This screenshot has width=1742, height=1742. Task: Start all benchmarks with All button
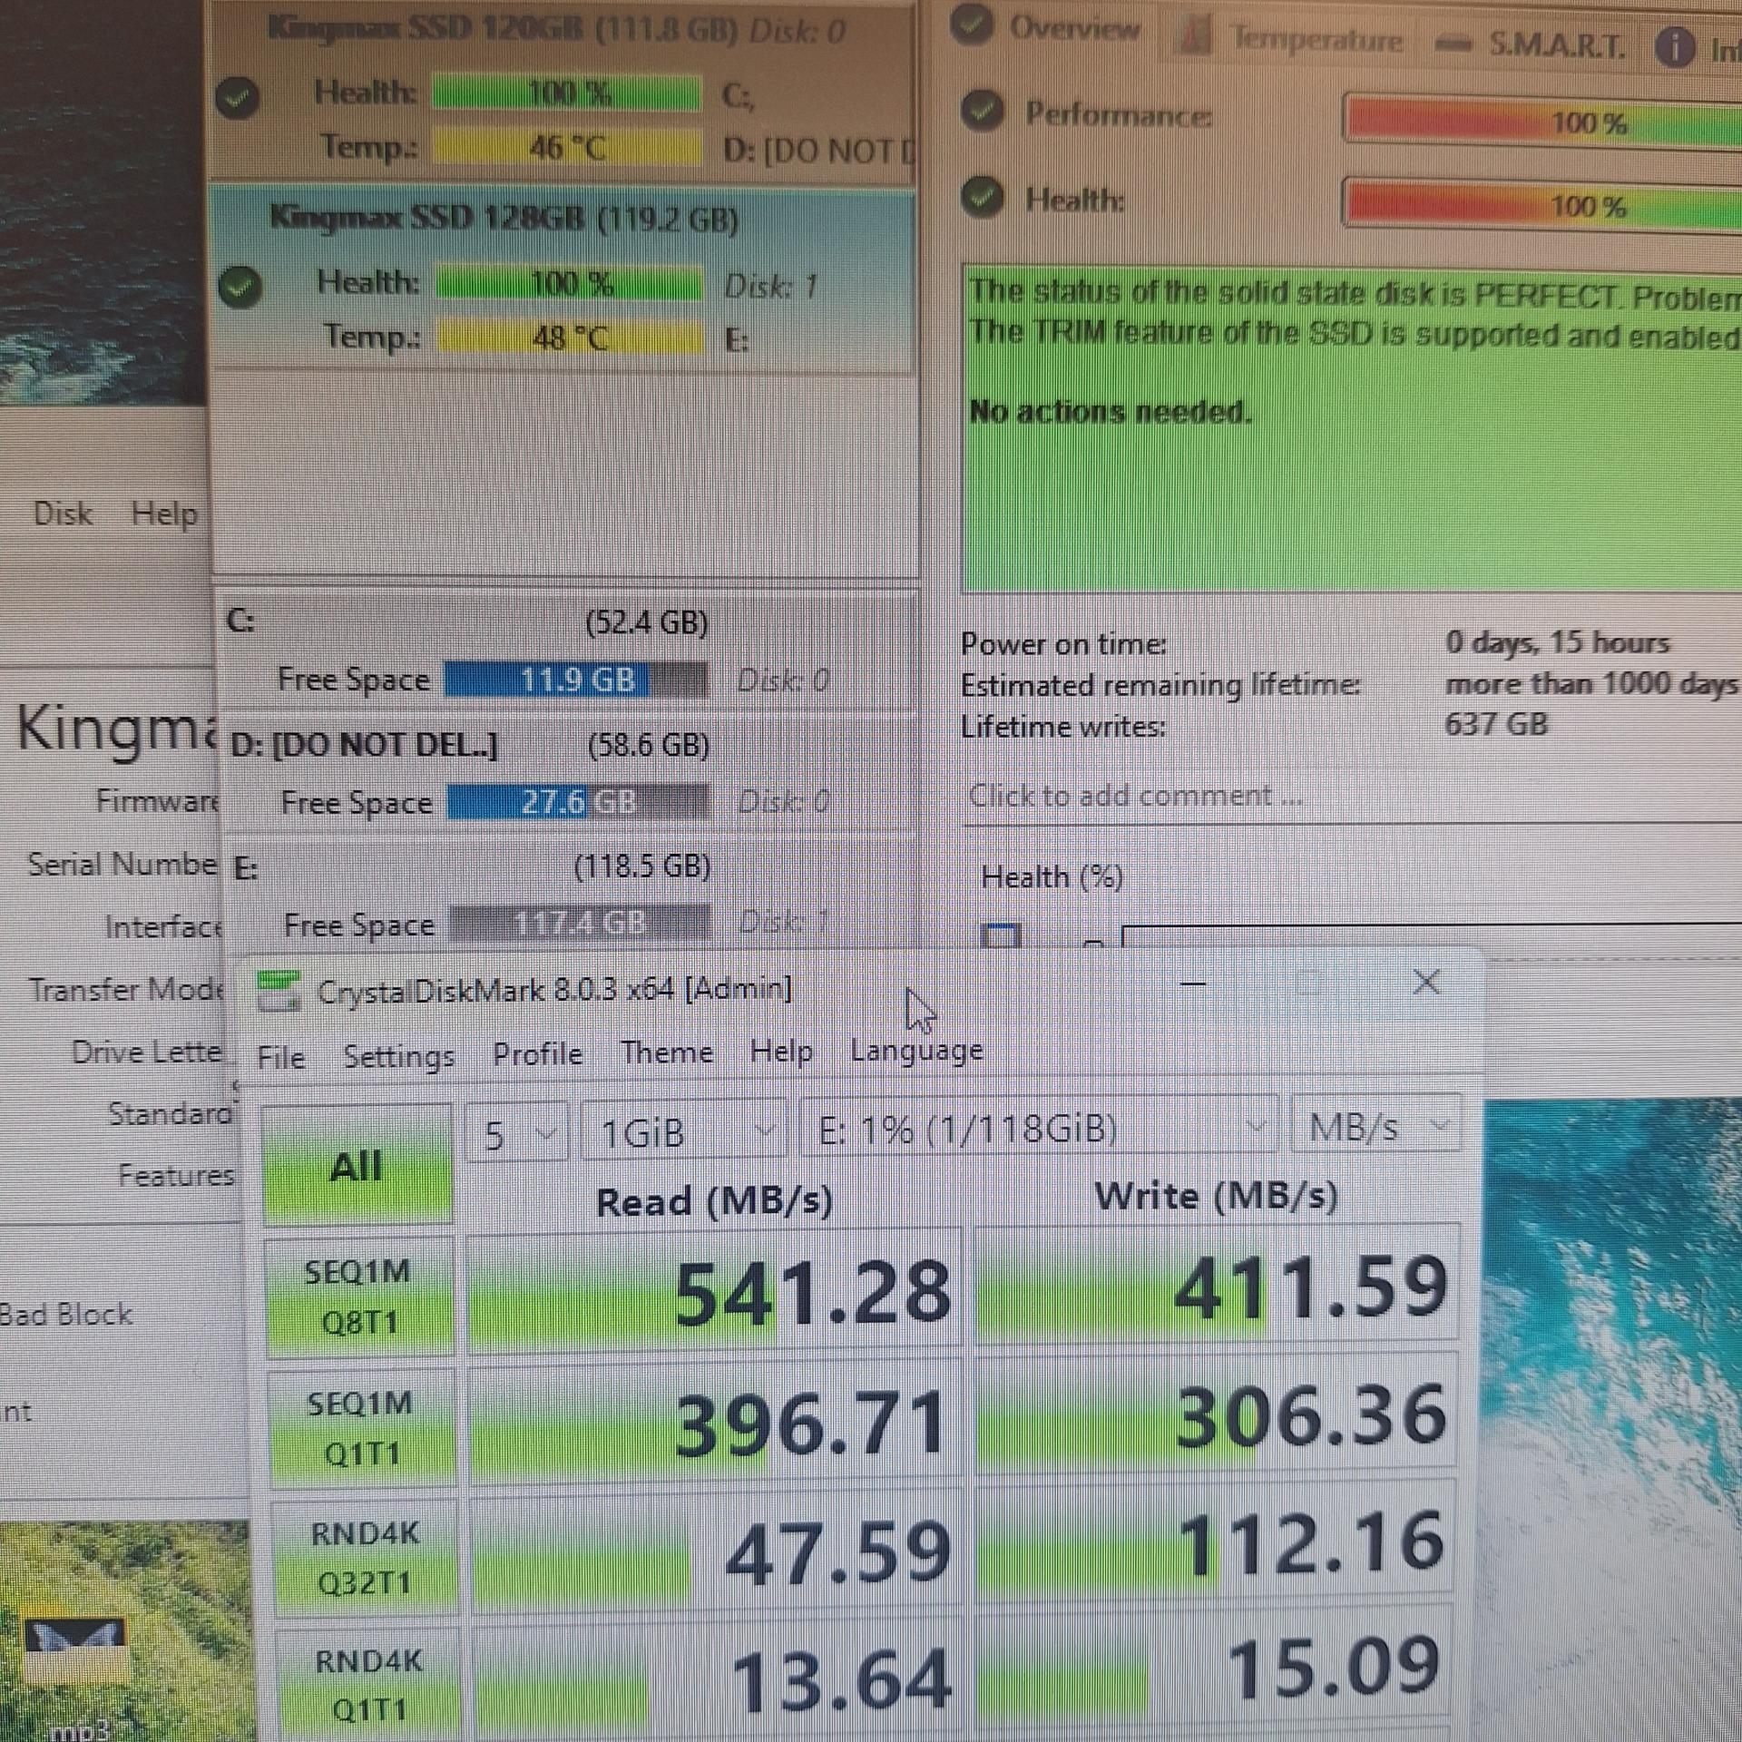point(357,1165)
